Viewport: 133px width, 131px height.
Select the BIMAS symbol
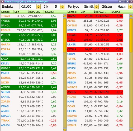point(72,73)
